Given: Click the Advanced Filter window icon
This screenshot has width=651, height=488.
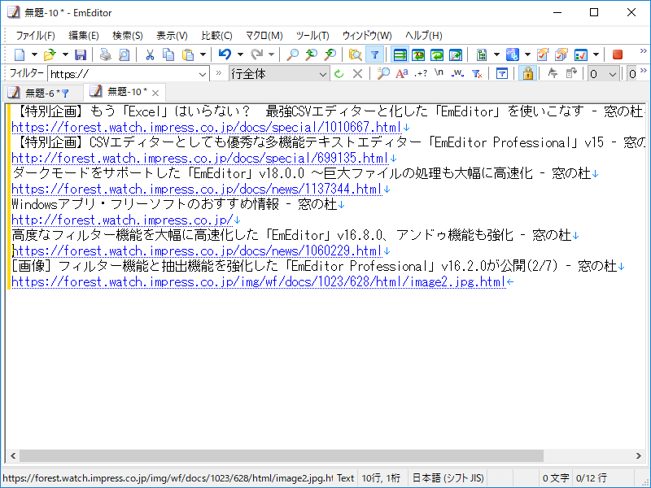Looking at the screenshot, I should click(502, 74).
